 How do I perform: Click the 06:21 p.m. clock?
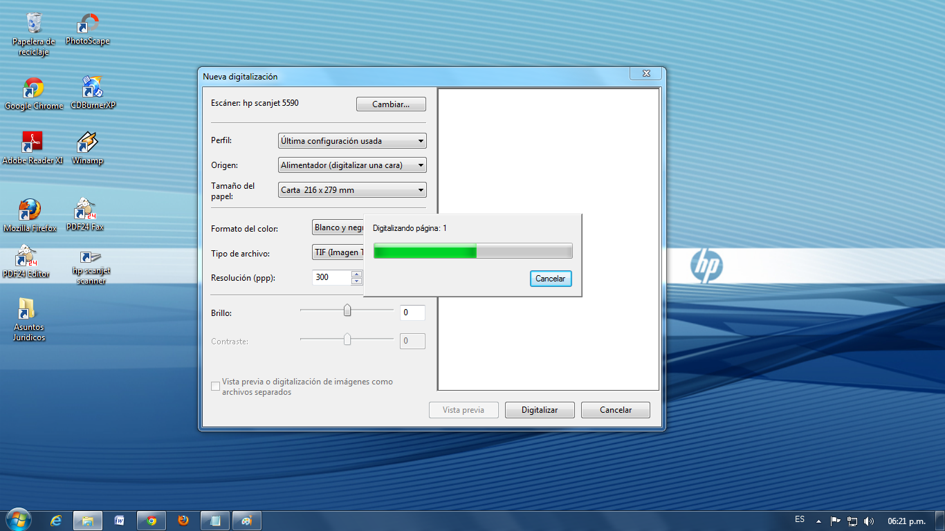pyautogui.click(x=906, y=521)
